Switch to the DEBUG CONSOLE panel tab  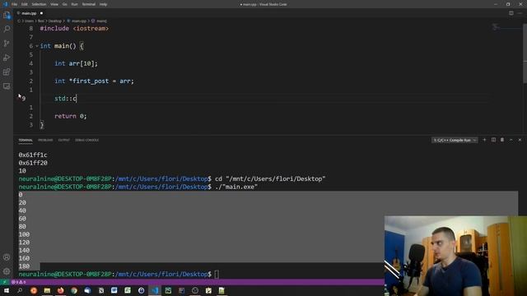[x=86, y=140]
